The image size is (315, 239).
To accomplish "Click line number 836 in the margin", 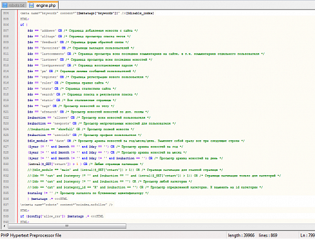I will (x=6, y=199).
